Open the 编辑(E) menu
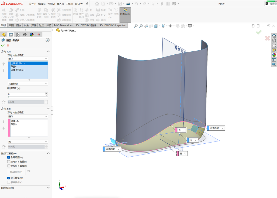This screenshot has width=277, height=198. coord(42,4)
